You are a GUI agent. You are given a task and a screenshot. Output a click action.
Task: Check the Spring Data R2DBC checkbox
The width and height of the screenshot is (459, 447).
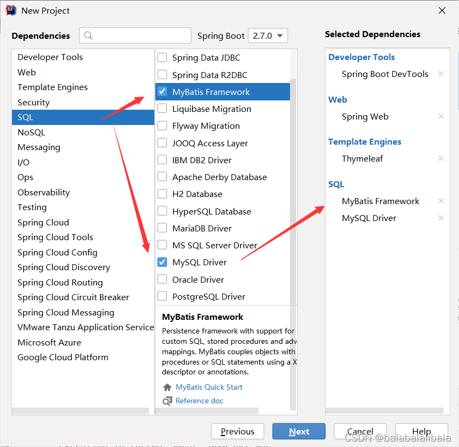(162, 75)
